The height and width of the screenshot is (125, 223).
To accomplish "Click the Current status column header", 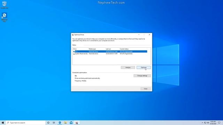I will coord(124,49).
